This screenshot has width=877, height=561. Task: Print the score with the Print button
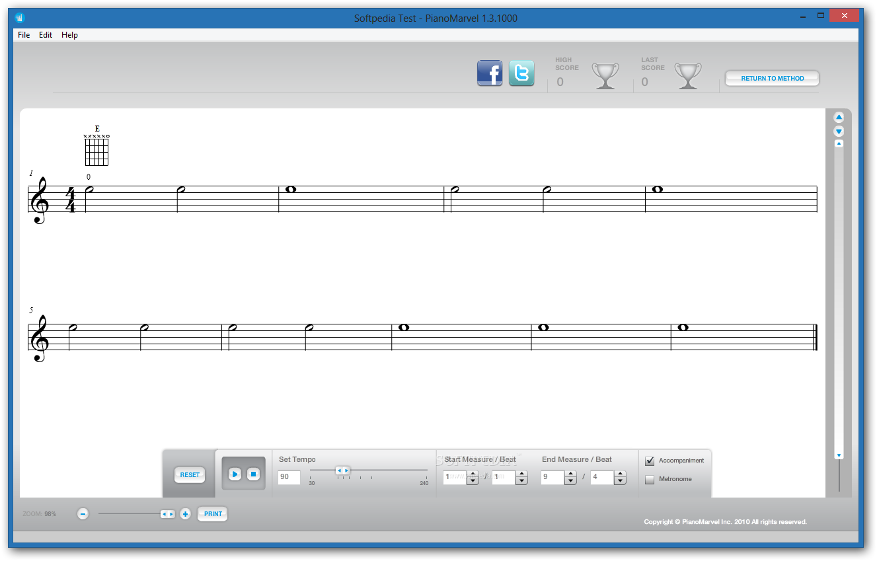pyautogui.click(x=213, y=513)
